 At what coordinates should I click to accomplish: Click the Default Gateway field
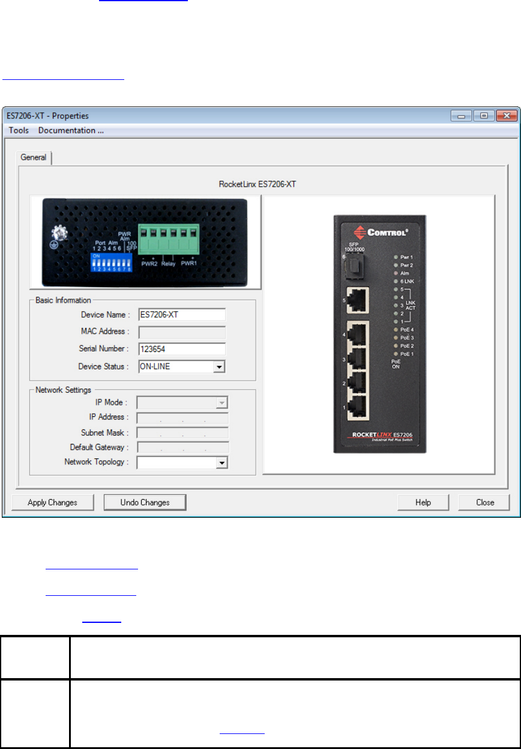pos(182,447)
